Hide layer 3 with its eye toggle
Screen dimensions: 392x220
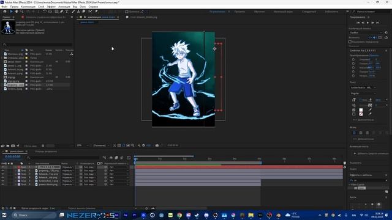click(x=2, y=174)
